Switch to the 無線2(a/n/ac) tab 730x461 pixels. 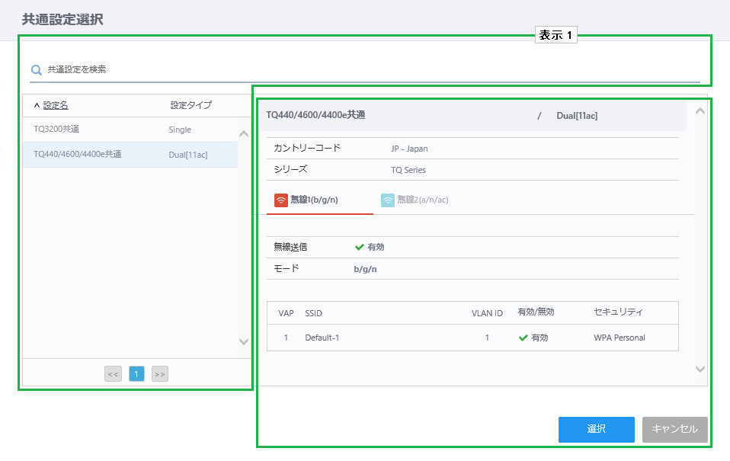pos(422,200)
